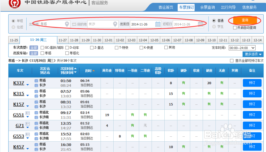Screen dimensions: 266x152
Task: Click the destination station location pin icon
Action: click(115, 24)
